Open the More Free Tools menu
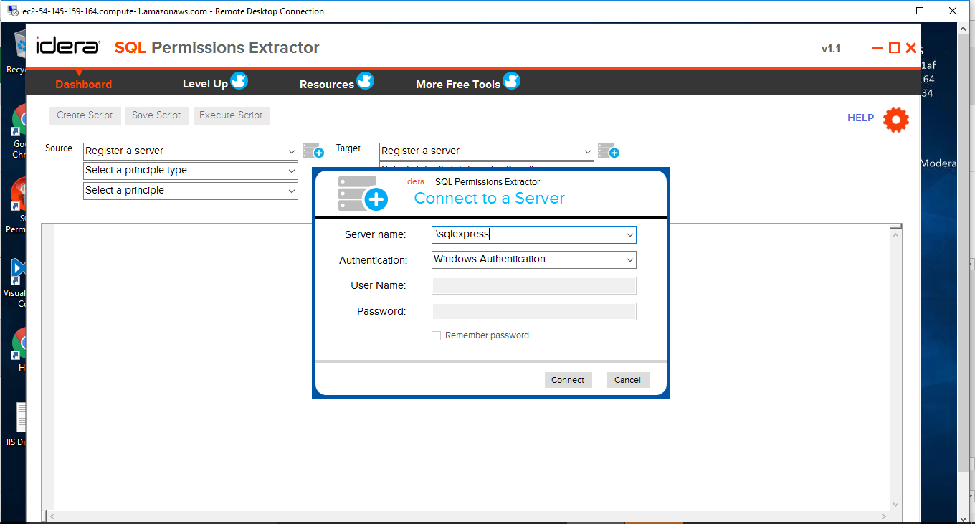Image resolution: width=975 pixels, height=524 pixels. (x=457, y=84)
